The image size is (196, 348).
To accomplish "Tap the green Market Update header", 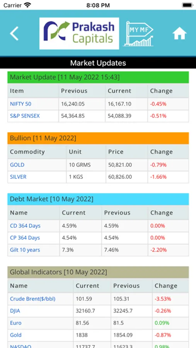I will point(98,77).
